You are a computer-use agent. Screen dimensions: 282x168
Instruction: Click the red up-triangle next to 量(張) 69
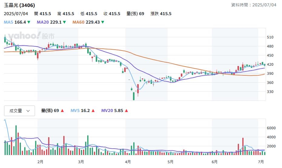tap(62, 110)
